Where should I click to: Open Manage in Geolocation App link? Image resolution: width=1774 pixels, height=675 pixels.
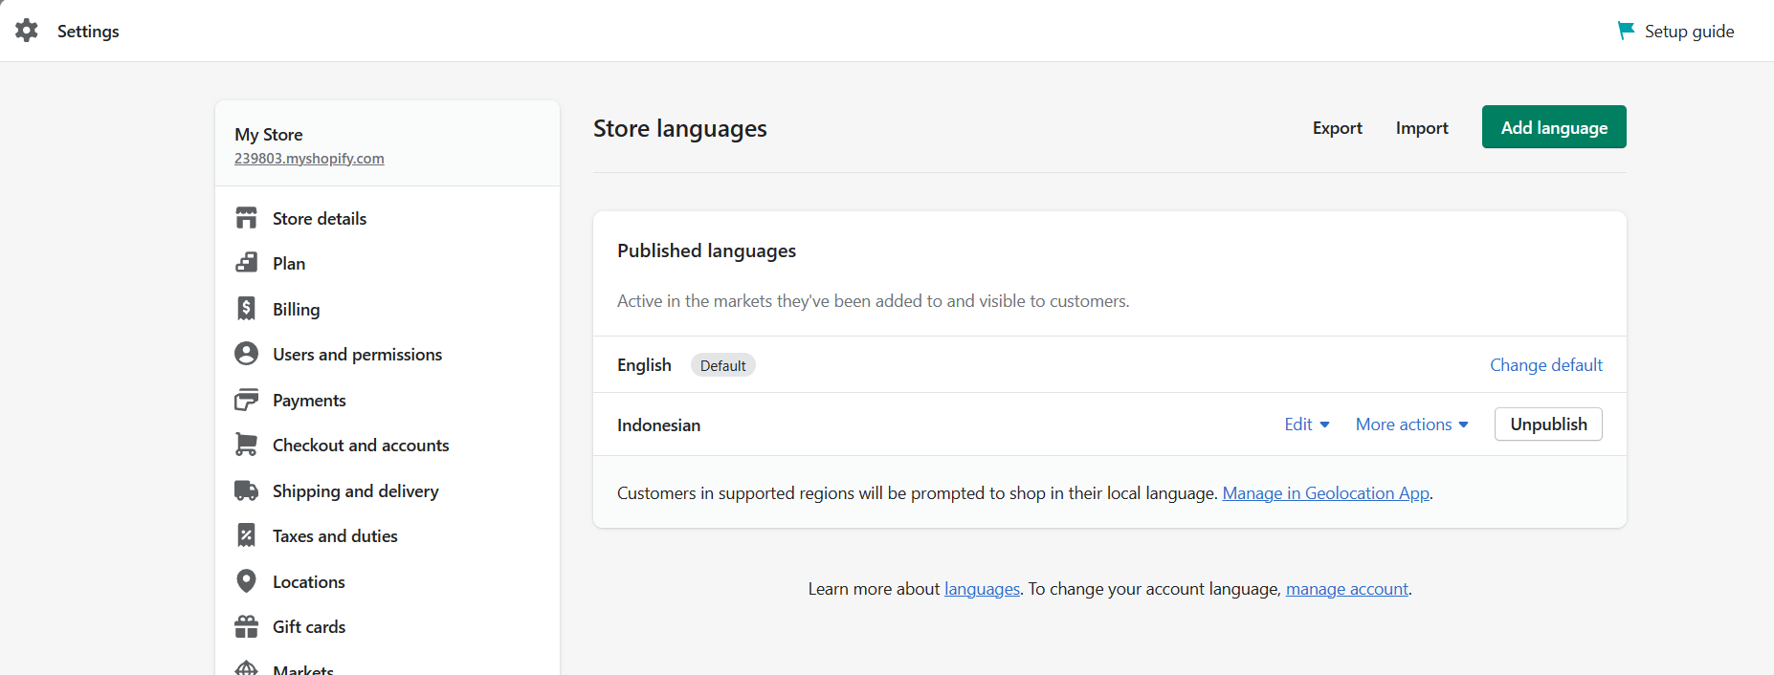coord(1325,493)
